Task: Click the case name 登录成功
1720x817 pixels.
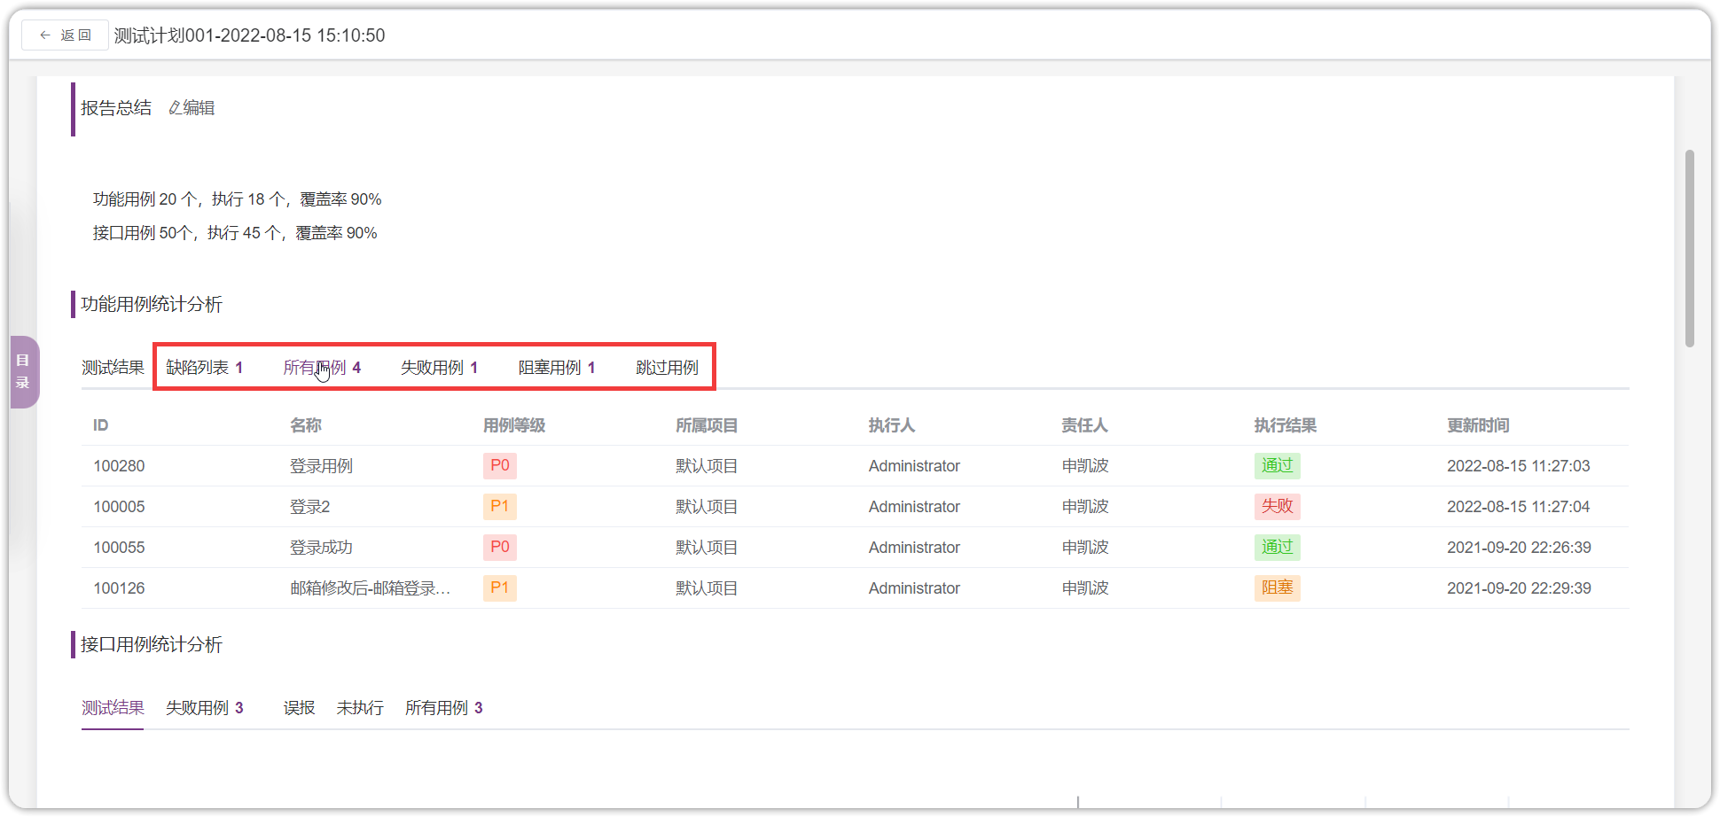Action: (321, 548)
